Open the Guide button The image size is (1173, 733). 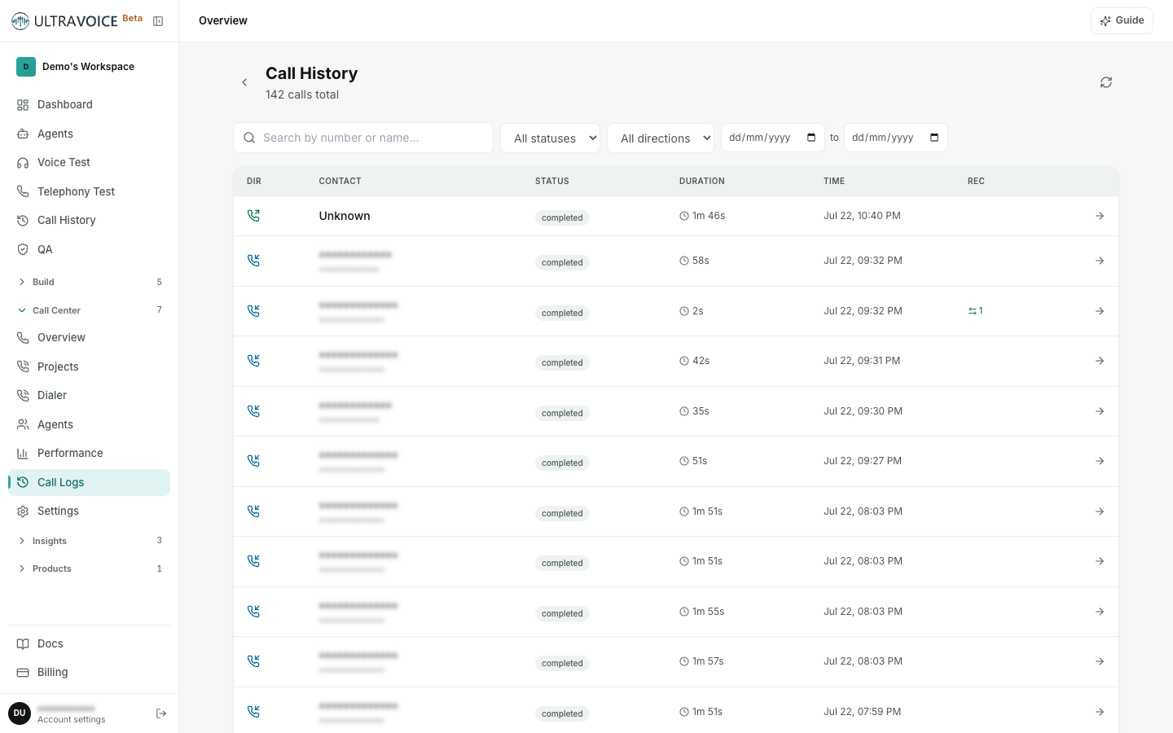point(1122,20)
